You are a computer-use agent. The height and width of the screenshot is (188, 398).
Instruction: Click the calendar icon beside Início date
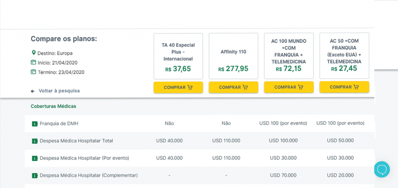tap(33, 62)
